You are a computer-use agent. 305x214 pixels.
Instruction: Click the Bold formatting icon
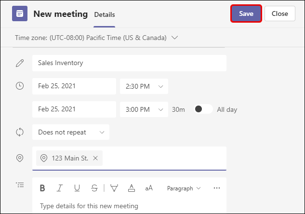click(42, 188)
